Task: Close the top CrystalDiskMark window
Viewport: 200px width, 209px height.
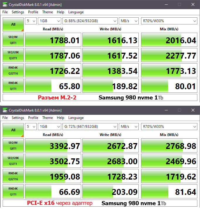Action: pos(193,4)
